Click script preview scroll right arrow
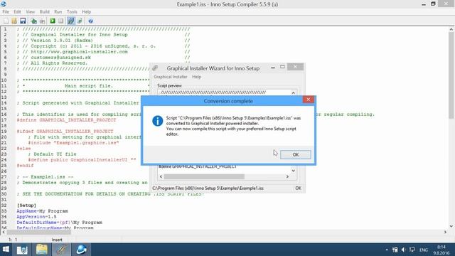Image resolution: width=455 pixels, height=256 pixels. [287, 176]
